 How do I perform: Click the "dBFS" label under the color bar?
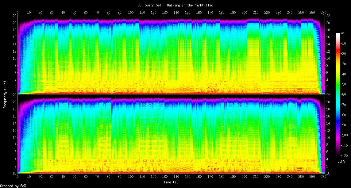coord(341,161)
